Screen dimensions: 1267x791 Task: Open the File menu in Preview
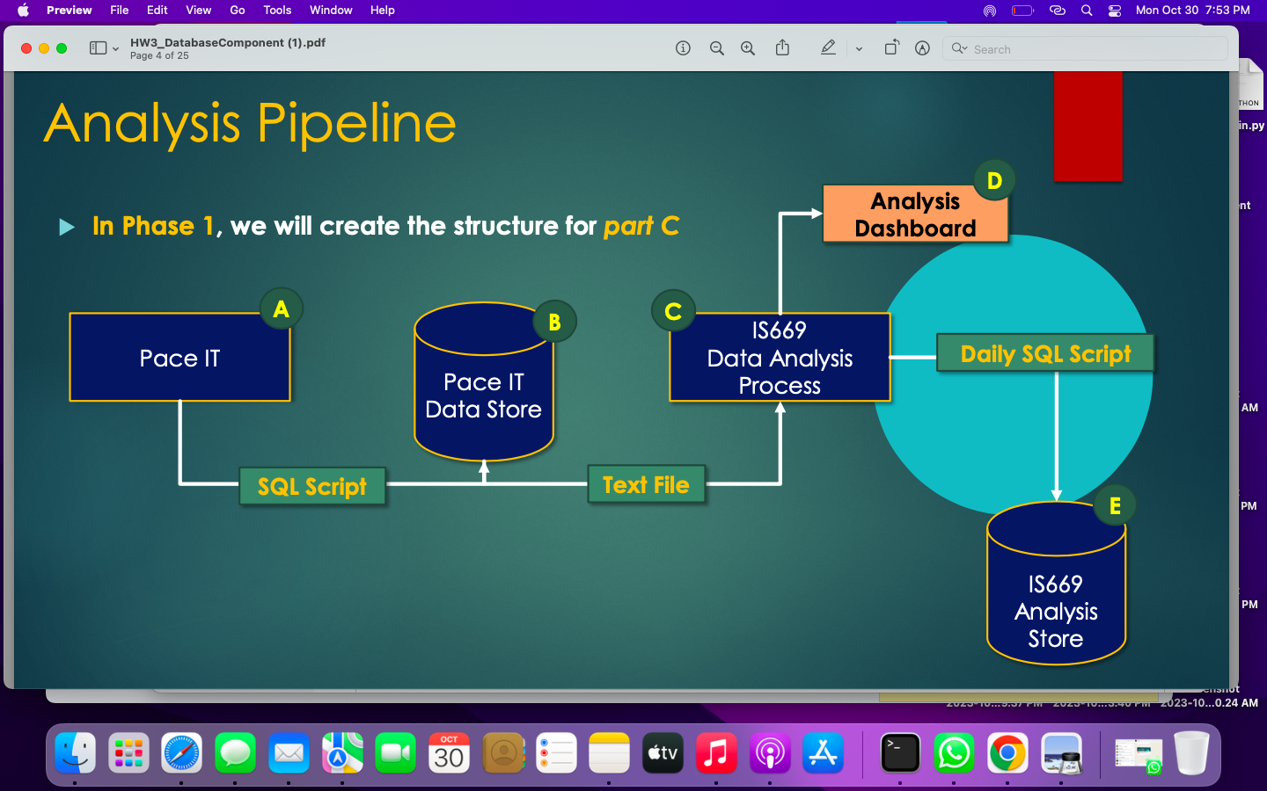tap(119, 11)
